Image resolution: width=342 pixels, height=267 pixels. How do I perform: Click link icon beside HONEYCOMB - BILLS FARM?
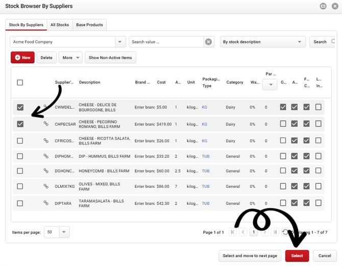pyautogui.click(x=46, y=171)
